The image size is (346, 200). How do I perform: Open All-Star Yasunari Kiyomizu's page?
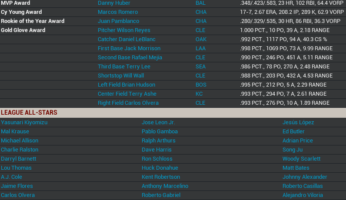[x=24, y=123]
